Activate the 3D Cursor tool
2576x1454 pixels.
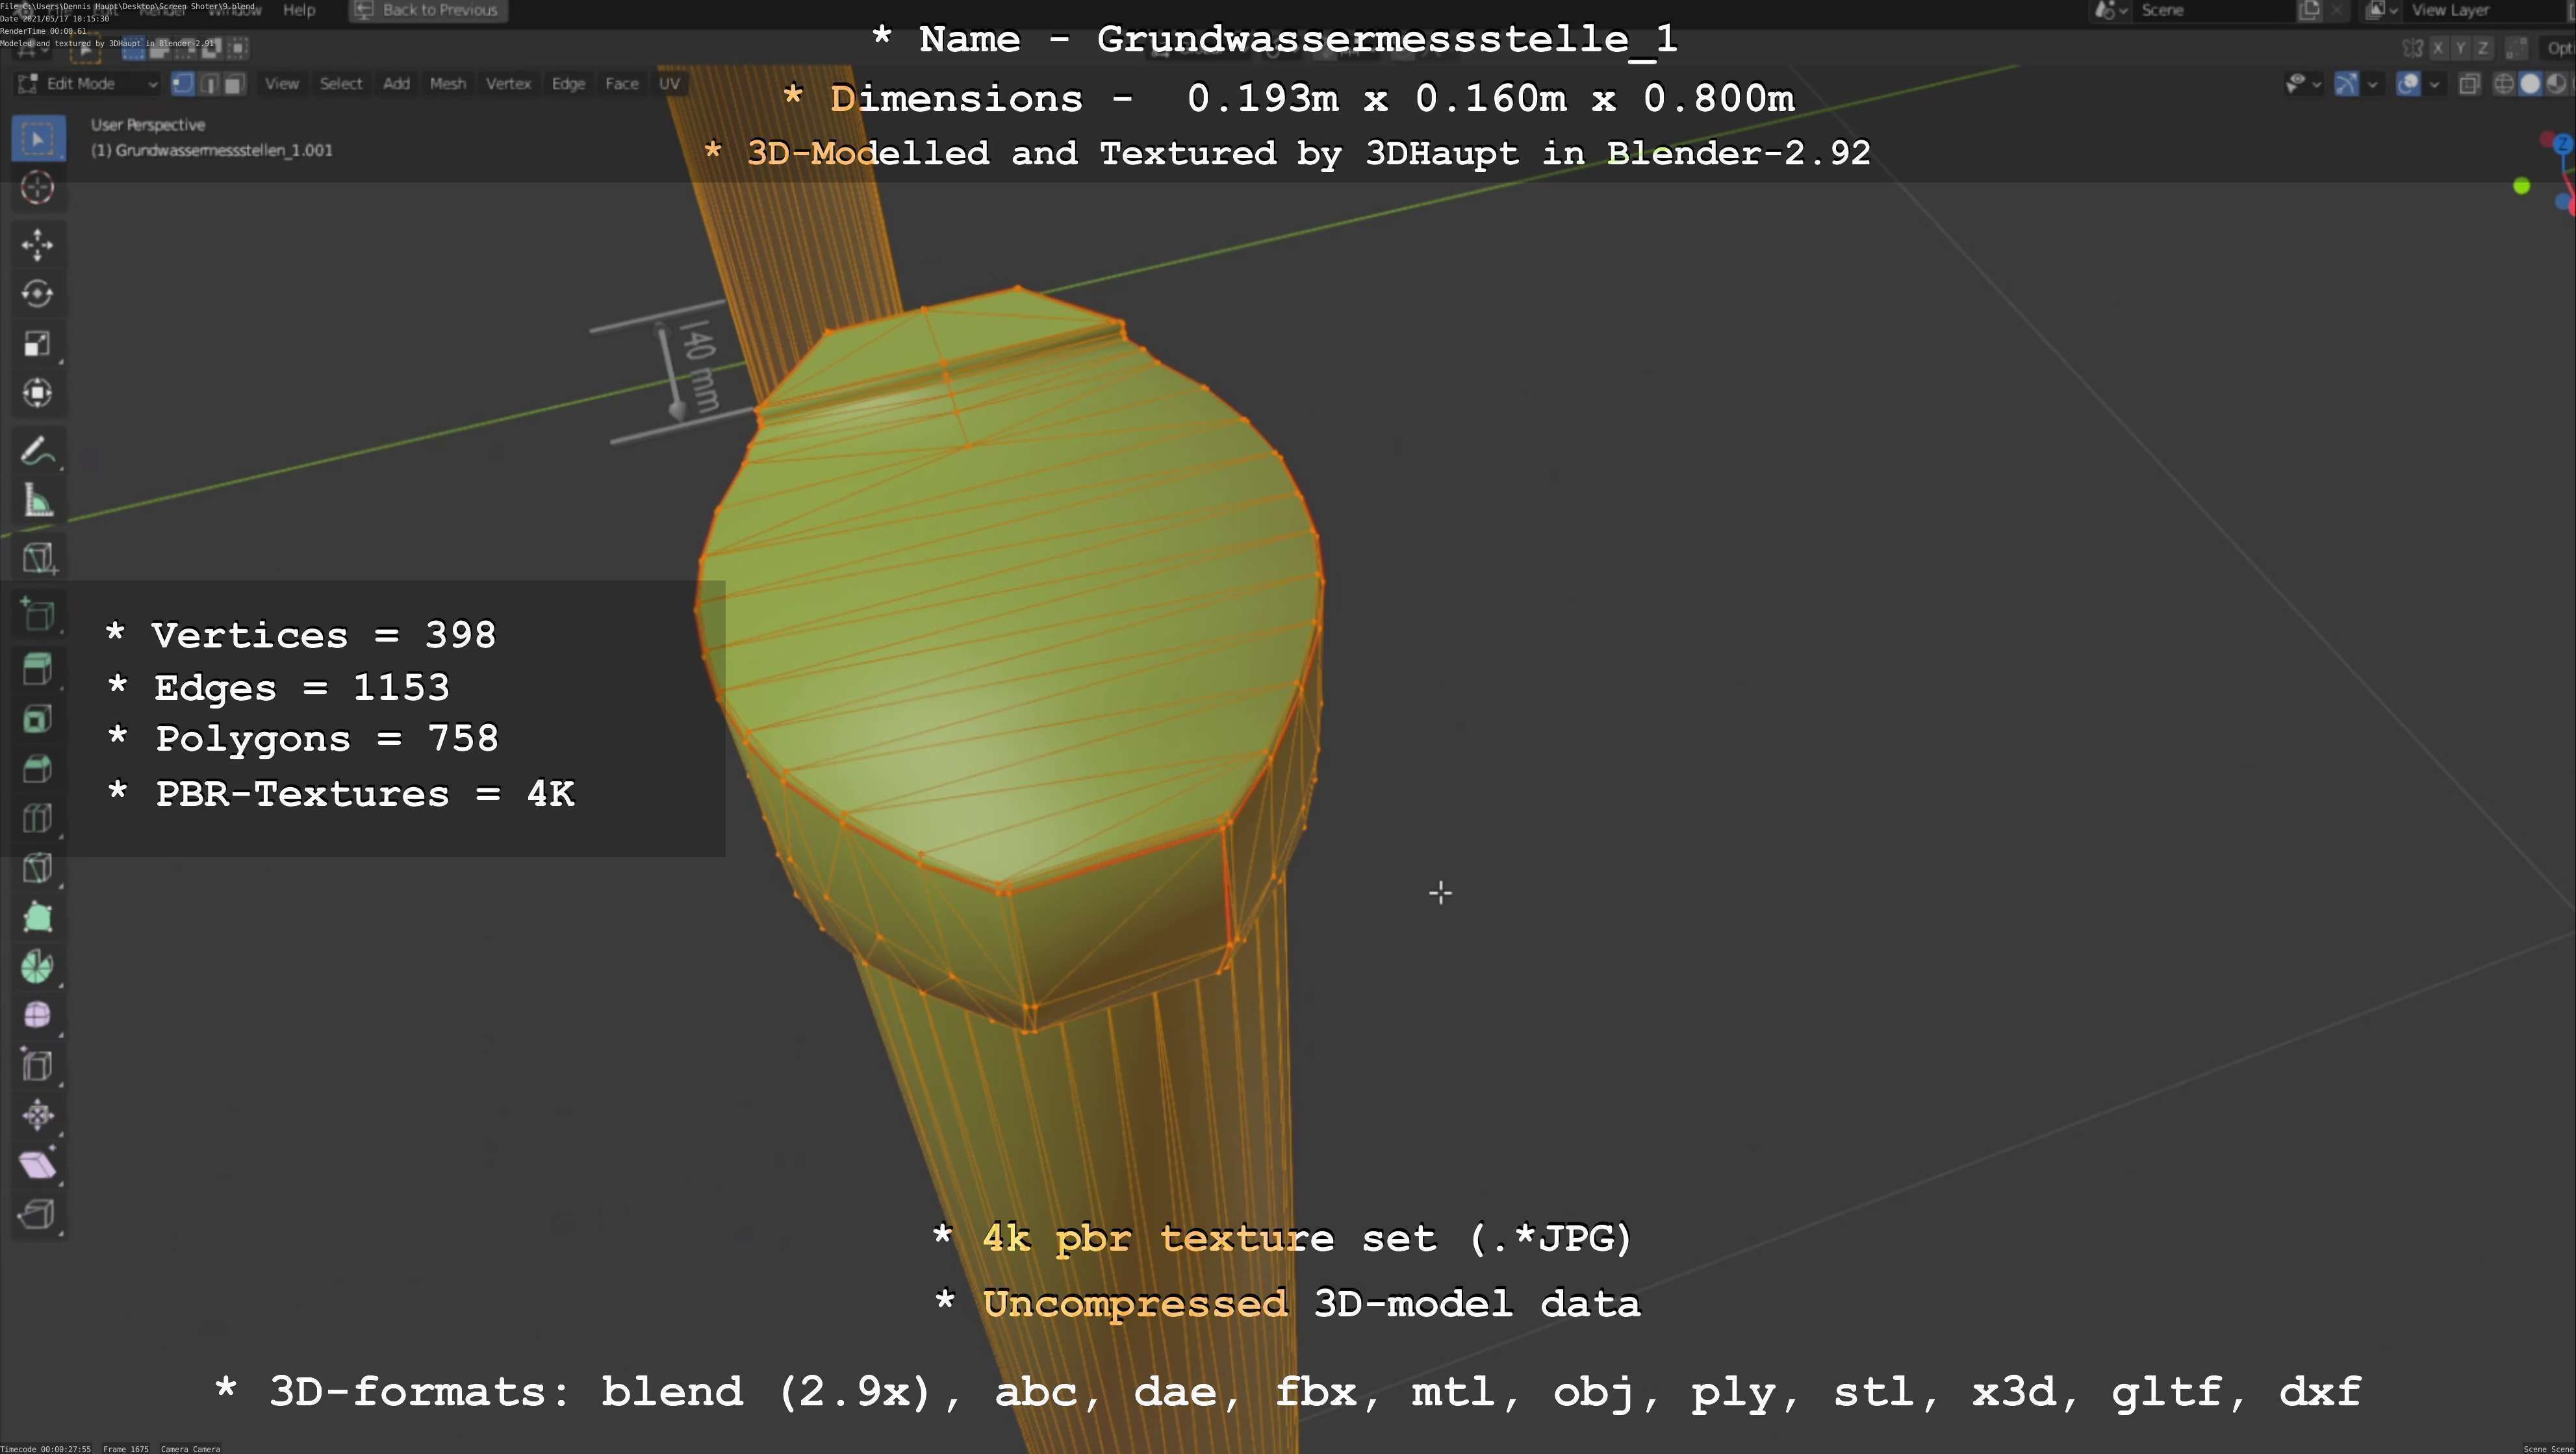(38, 188)
